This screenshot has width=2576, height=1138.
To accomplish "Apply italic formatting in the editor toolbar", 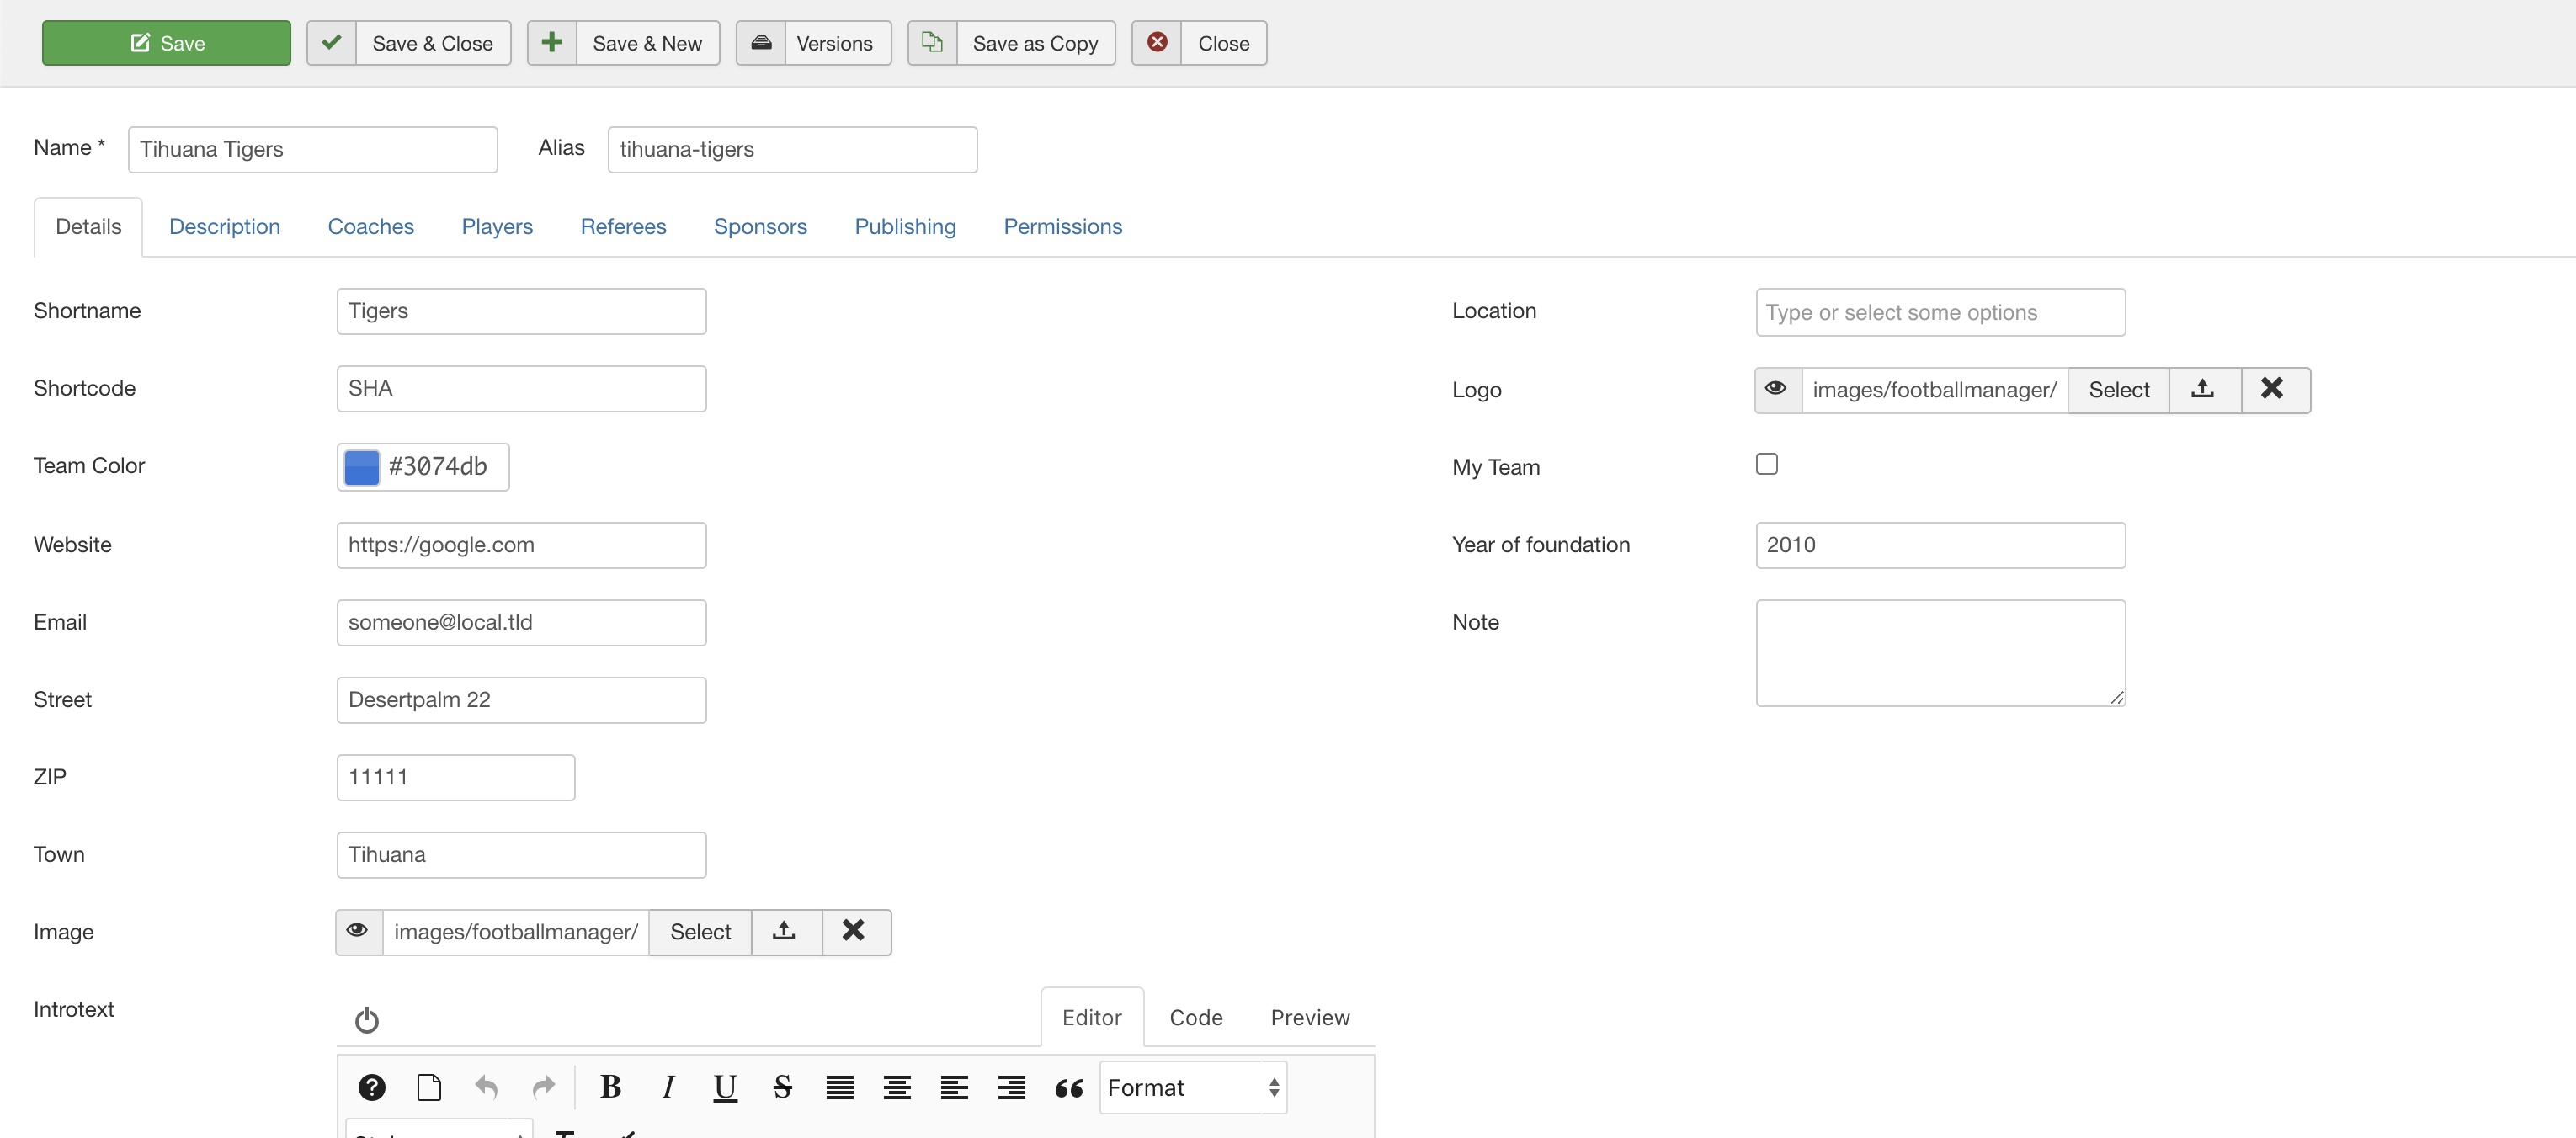I will pyautogui.click(x=668, y=1087).
